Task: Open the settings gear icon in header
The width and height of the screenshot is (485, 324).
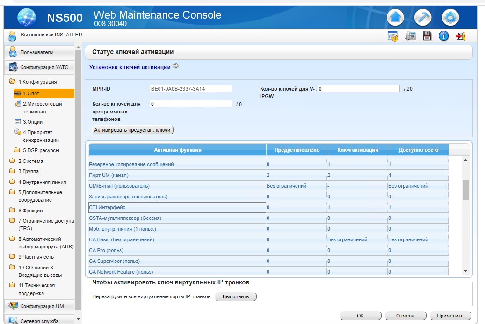Action: [x=450, y=17]
